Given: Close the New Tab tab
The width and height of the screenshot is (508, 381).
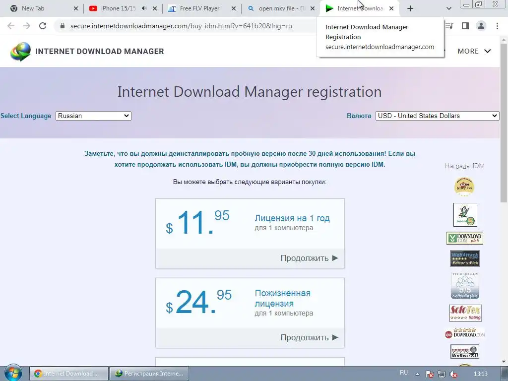Looking at the screenshot, I should 76,8.
